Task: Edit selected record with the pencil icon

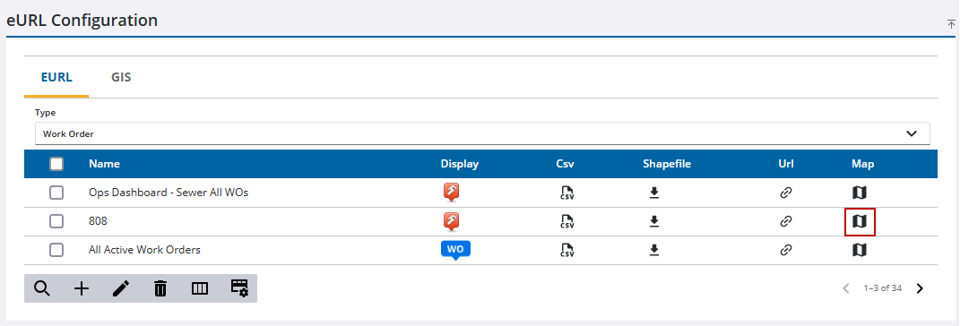Action: [x=121, y=288]
